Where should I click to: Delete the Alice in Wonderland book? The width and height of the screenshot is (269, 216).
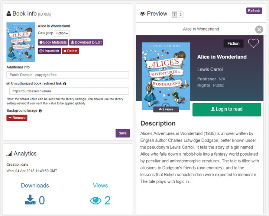(x=70, y=51)
